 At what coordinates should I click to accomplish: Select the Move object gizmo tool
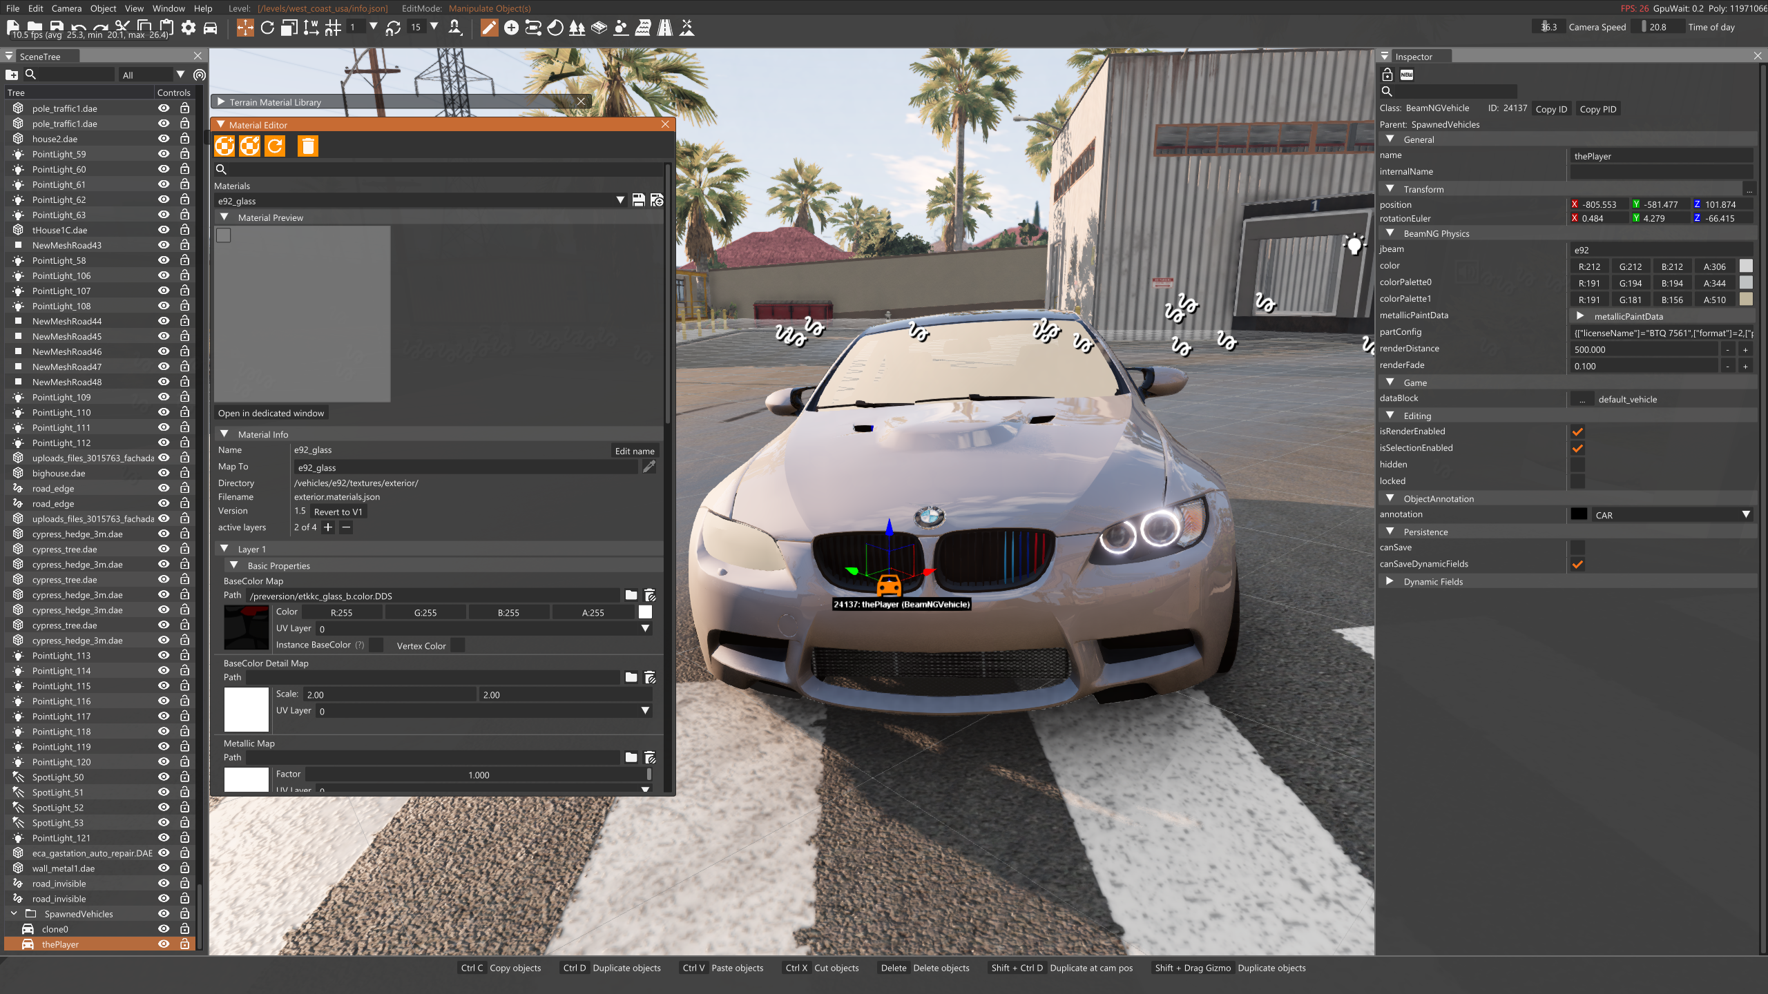tap(244, 28)
